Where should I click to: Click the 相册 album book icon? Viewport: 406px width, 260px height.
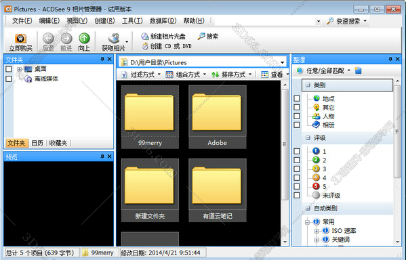click(x=317, y=125)
